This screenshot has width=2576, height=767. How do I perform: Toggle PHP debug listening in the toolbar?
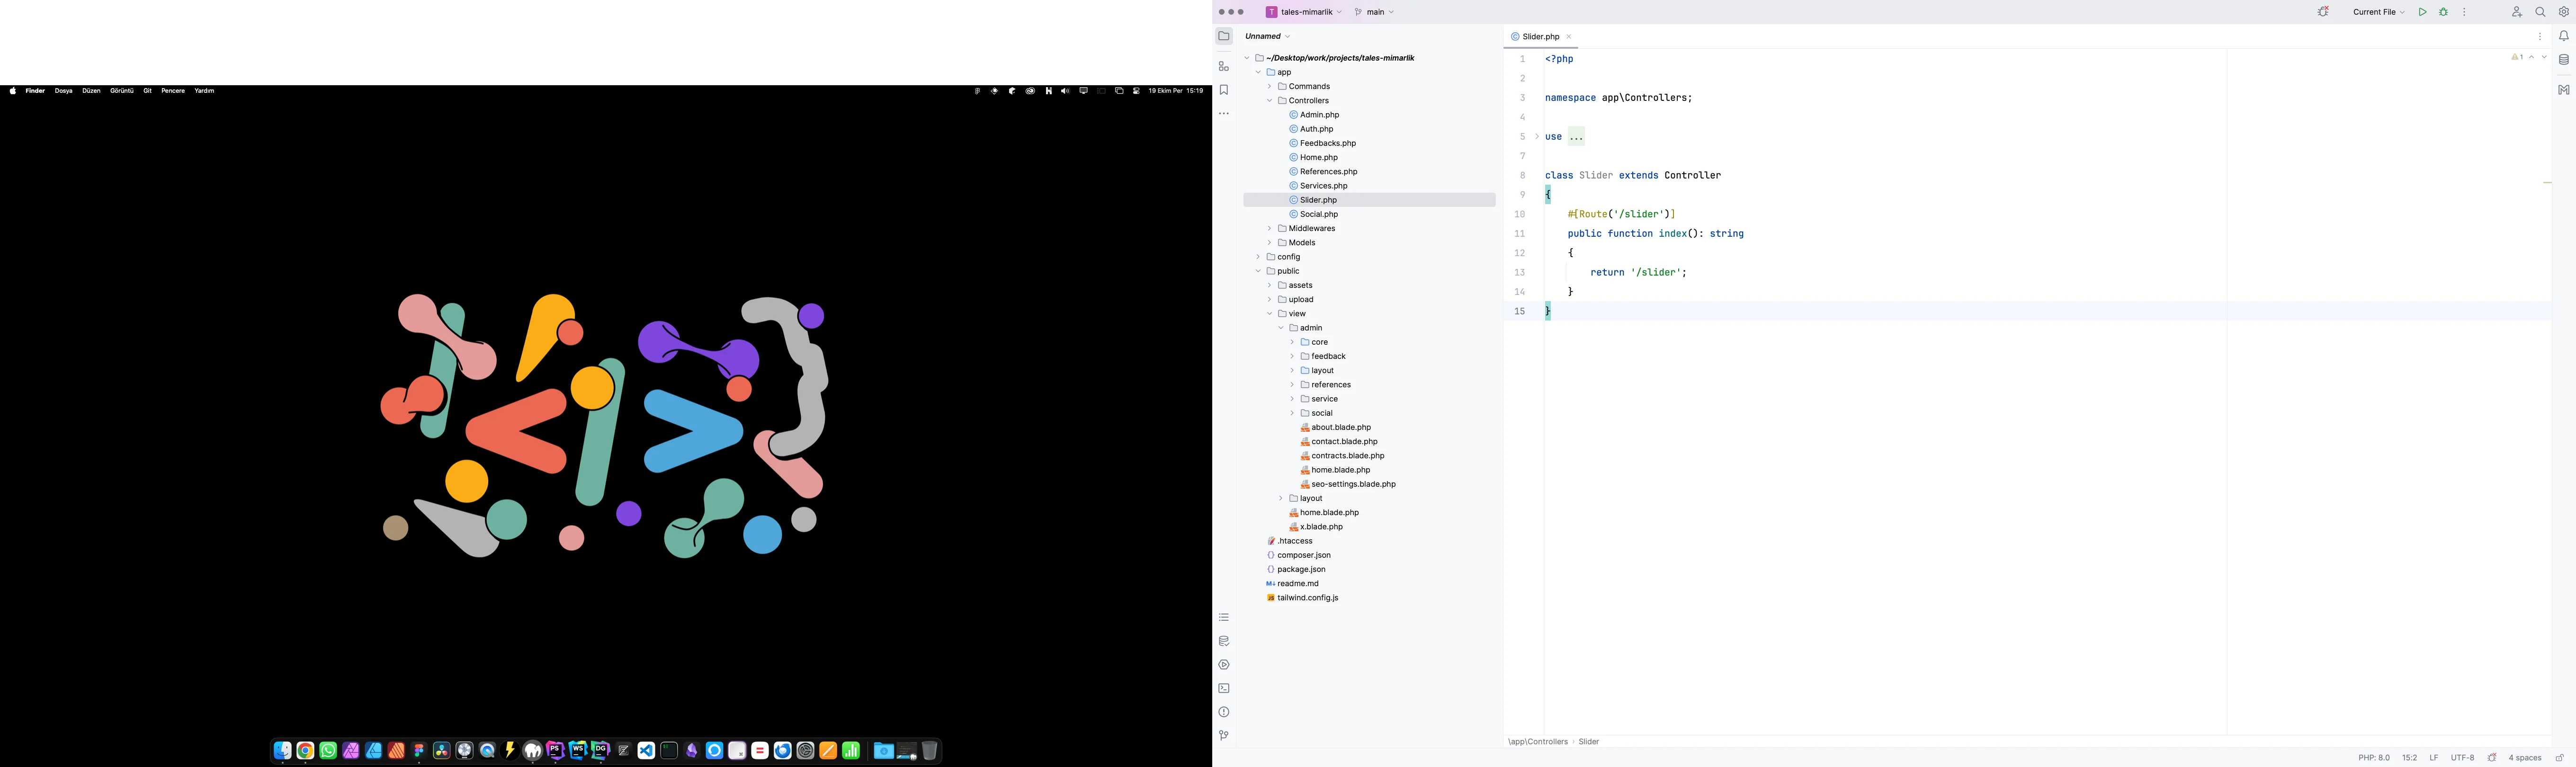(2324, 12)
